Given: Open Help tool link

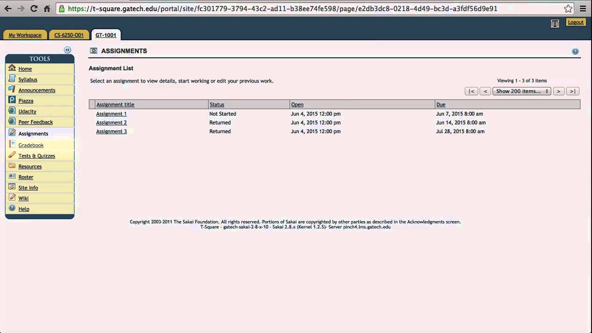Looking at the screenshot, I should point(24,209).
